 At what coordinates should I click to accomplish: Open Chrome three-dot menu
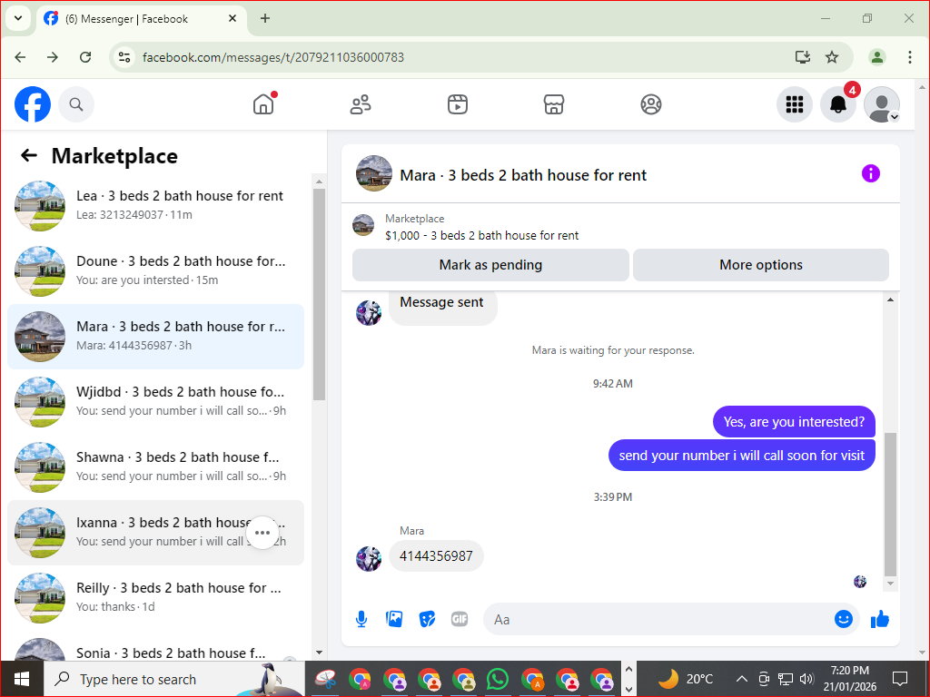point(910,57)
